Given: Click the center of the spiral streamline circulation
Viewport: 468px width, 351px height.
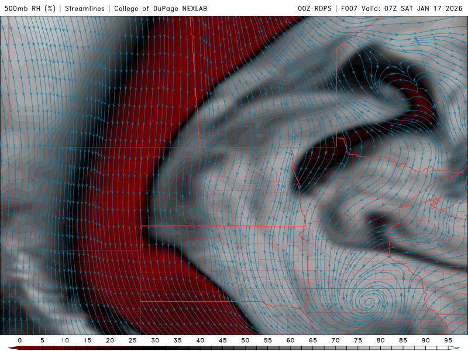Looking at the screenshot, I should (369, 302).
